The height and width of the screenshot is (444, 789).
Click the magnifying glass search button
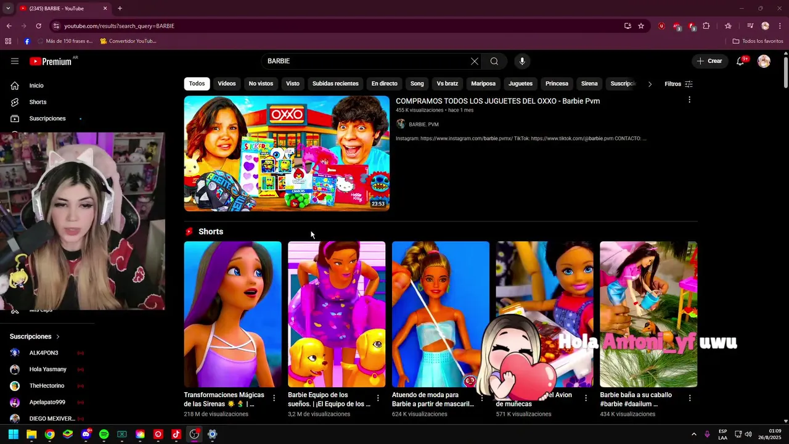494,61
